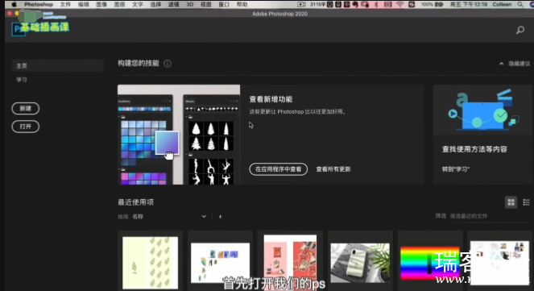Viewport: 534px width, 291px height.
Task: Click the battery status icon in menu bar
Action: tap(439, 4)
